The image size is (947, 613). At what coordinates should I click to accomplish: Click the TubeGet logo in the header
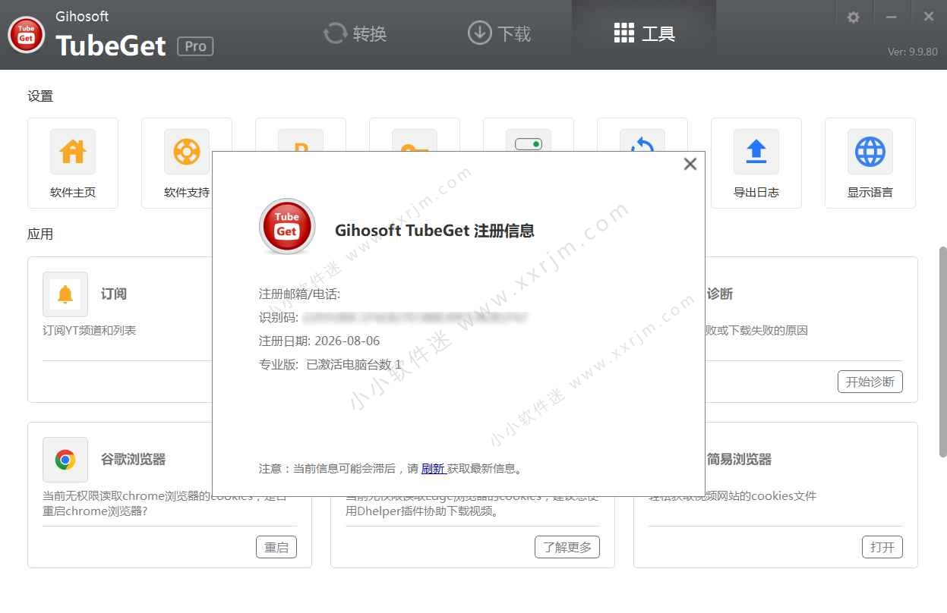[27, 35]
